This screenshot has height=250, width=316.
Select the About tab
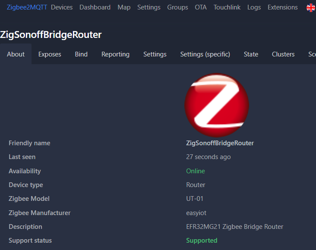16,54
